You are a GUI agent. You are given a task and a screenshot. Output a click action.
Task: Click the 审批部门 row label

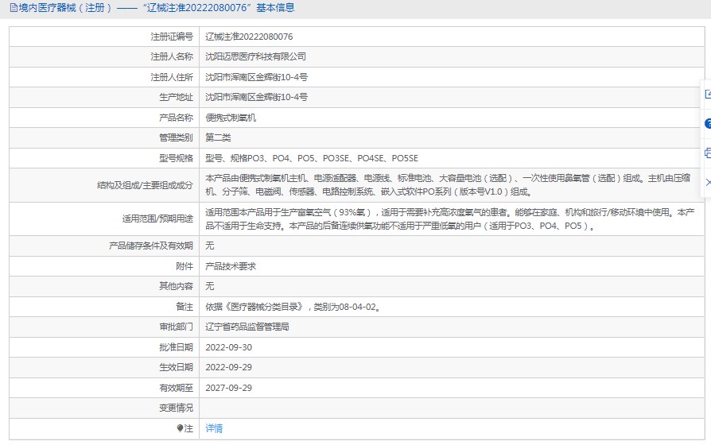click(x=176, y=327)
